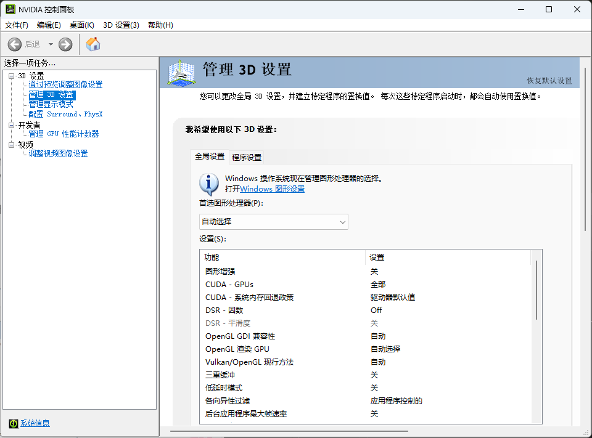Click the 应用程序控制的 setting value
The width and height of the screenshot is (592, 438).
pyautogui.click(x=397, y=400)
